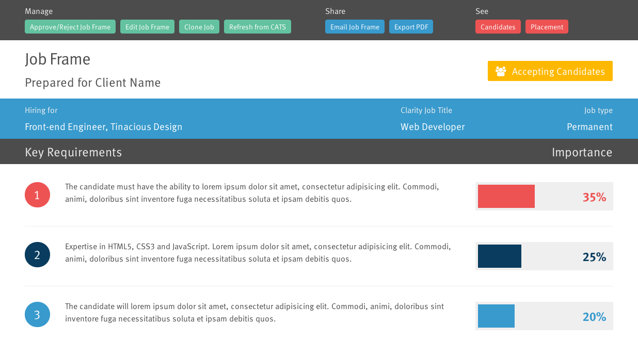Click the Approve/Reject Job Frame button
Image resolution: width=638 pixels, height=340 pixels.
point(70,27)
